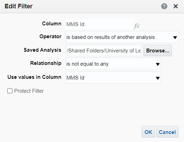Open help via the question mark icon
Viewport: 184px width, 142px height.
tap(164, 6)
